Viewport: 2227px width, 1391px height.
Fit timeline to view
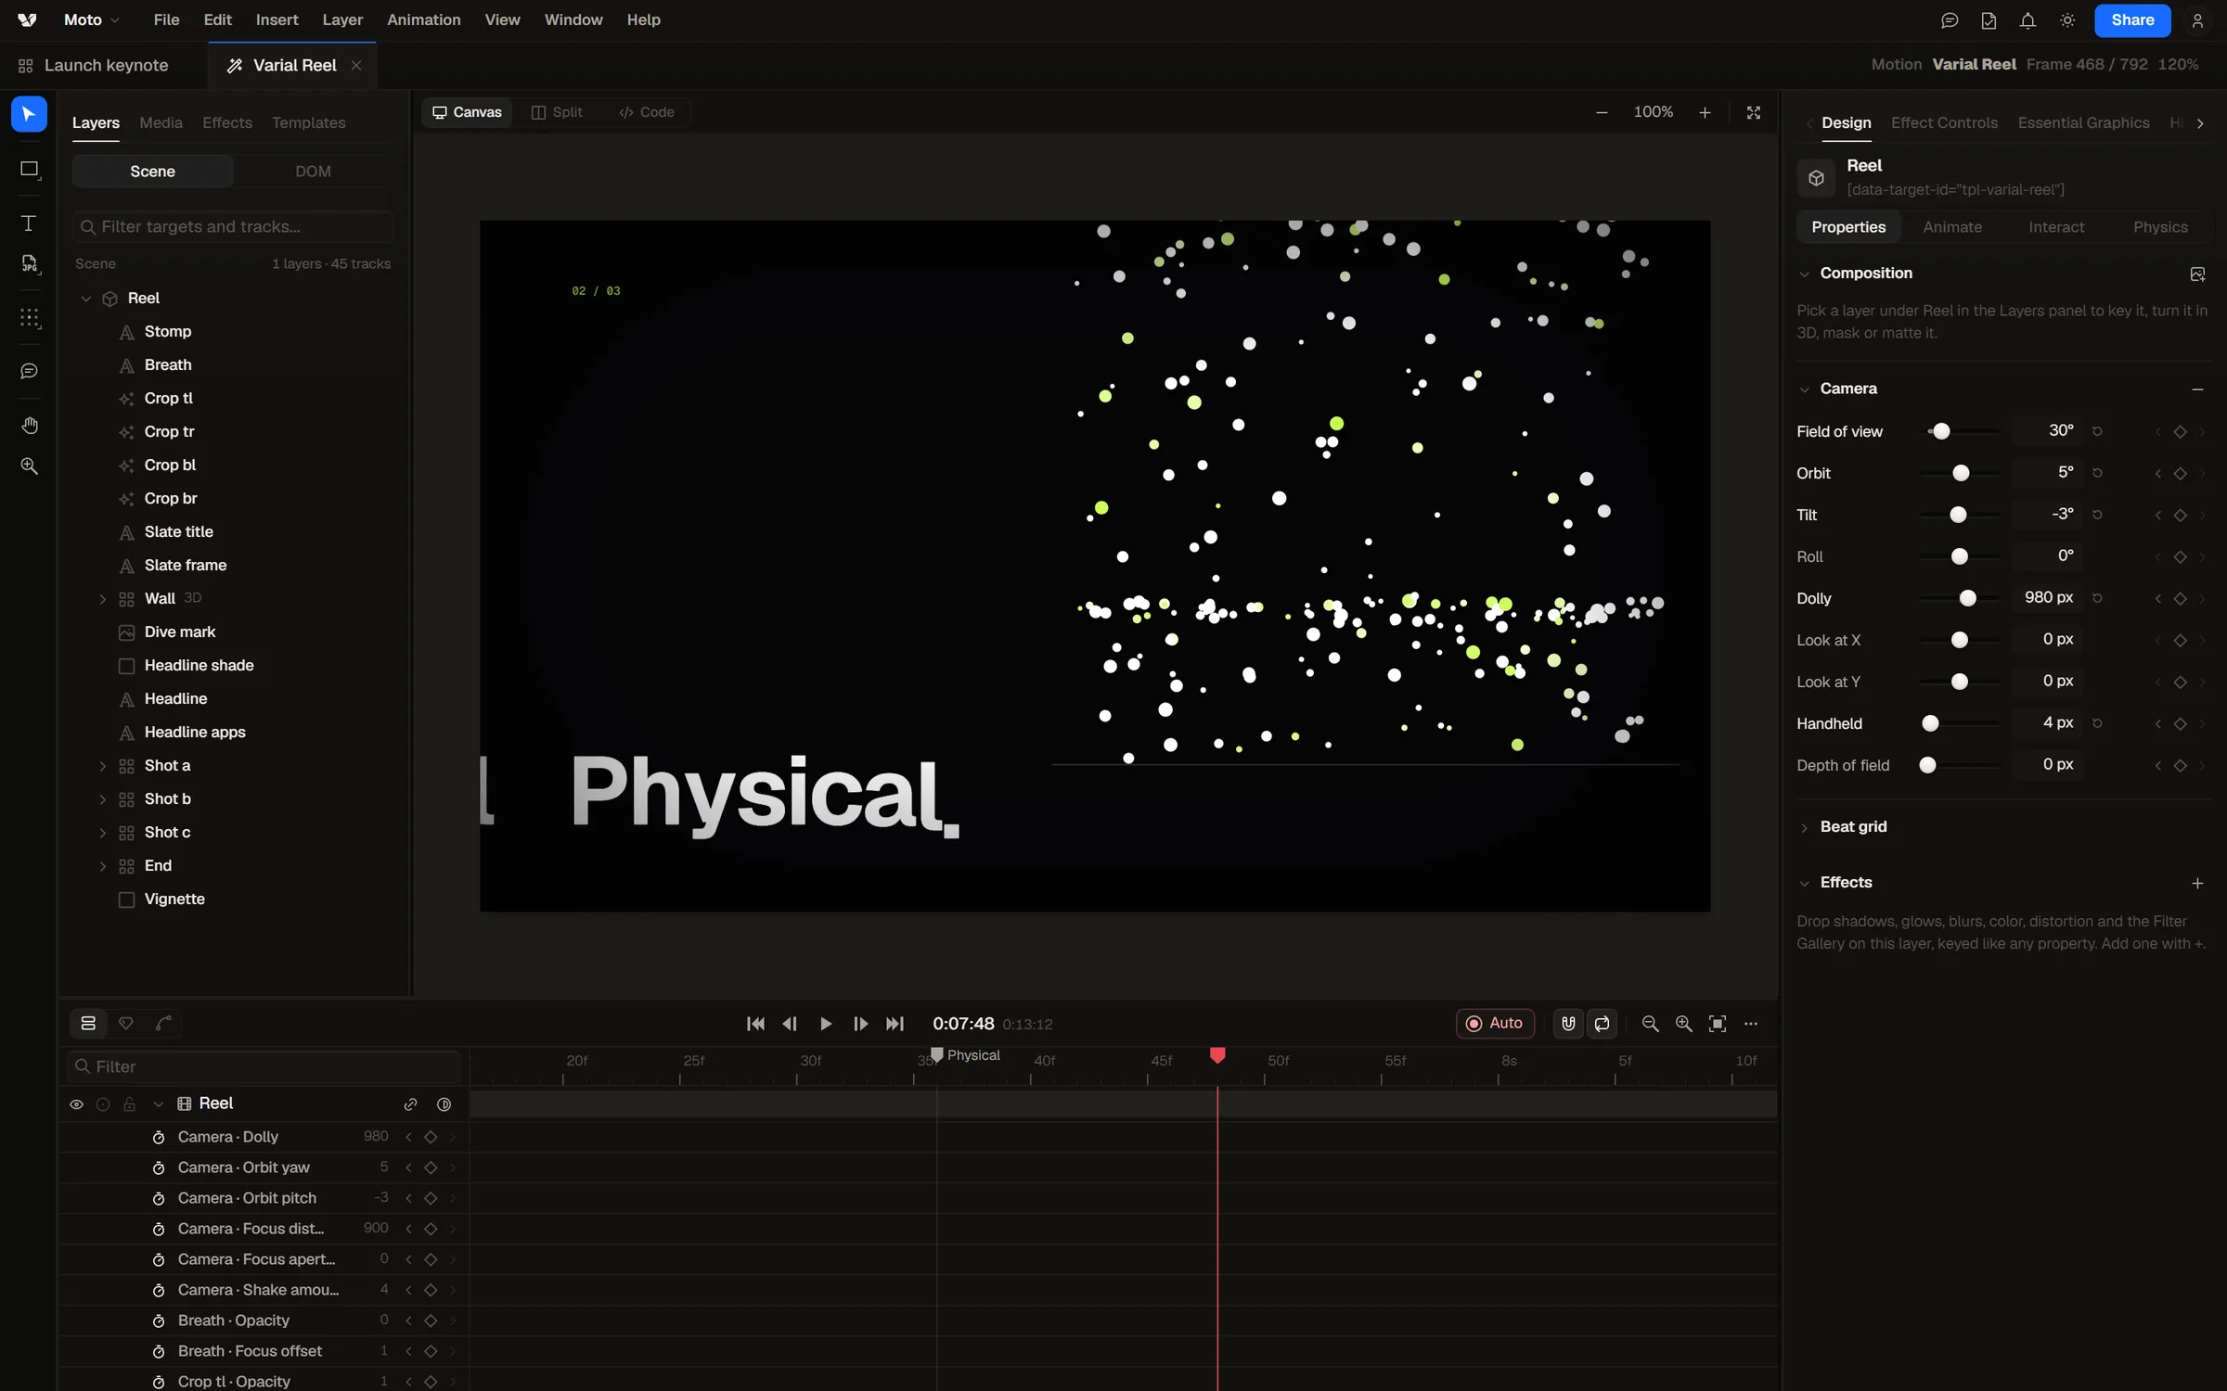pyautogui.click(x=1718, y=1024)
